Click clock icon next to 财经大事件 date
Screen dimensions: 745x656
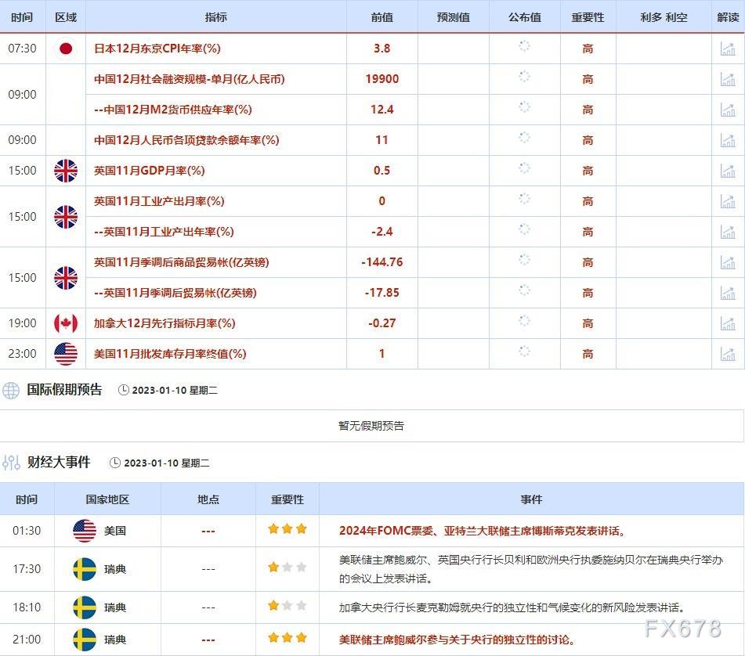(x=115, y=463)
